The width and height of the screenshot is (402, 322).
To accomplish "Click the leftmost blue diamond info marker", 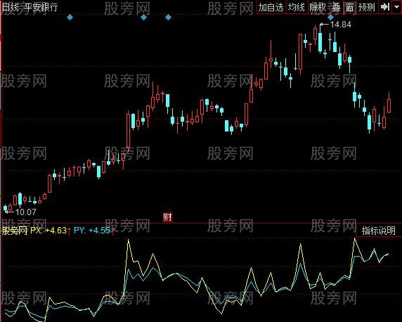I will [70, 17].
